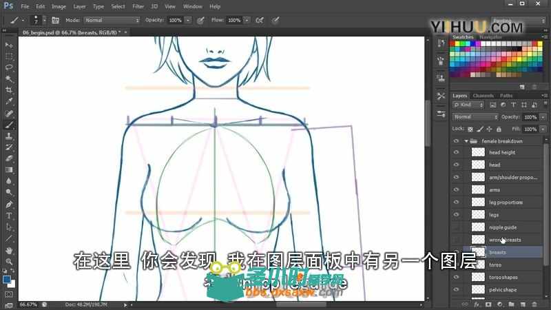Screen dimensions: 551x310
Task: Open the Filter menu
Action: coord(138,6)
